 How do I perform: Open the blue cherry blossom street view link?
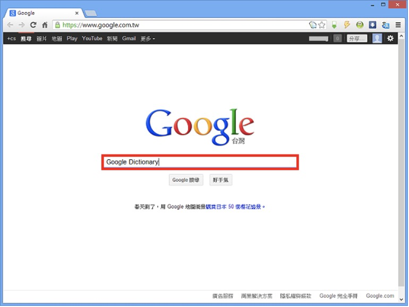[234, 207]
